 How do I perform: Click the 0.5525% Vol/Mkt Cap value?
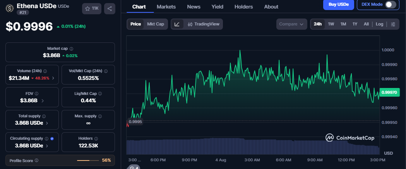tap(88, 78)
